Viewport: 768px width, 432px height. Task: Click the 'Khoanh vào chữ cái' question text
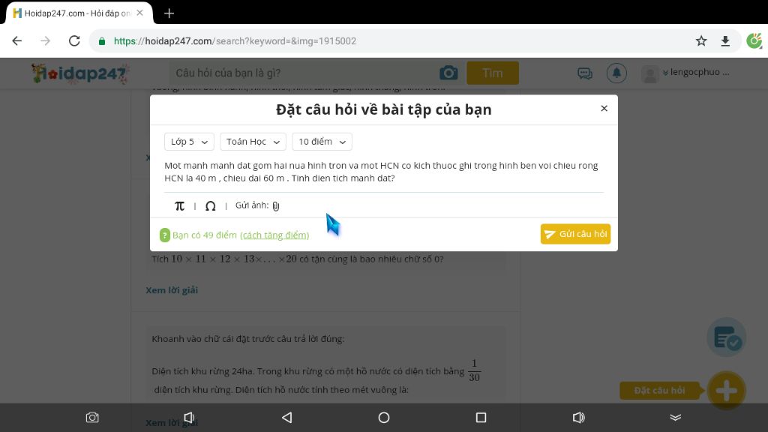point(247,339)
